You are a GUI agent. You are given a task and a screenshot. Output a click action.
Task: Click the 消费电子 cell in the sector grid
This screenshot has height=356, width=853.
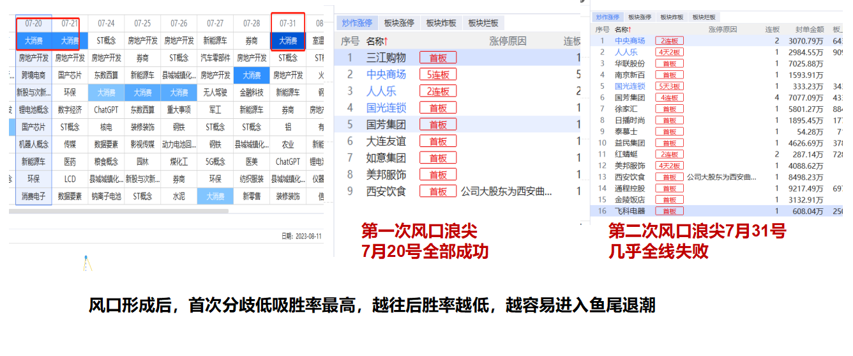tap(34, 196)
